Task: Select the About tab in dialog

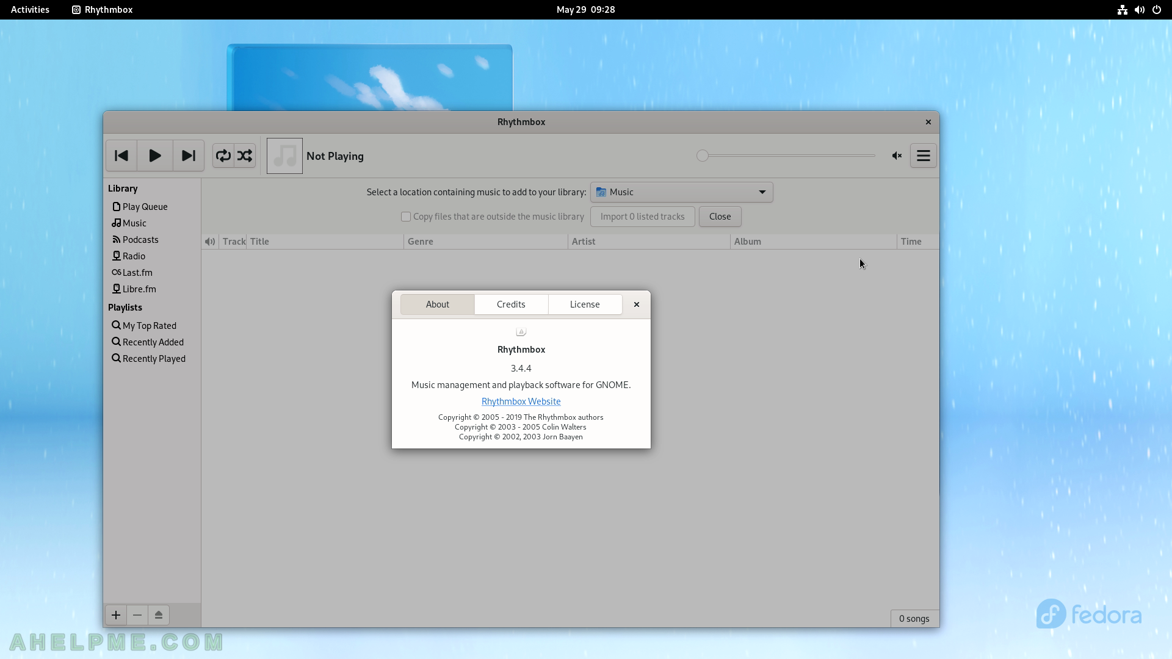Action: (438, 304)
